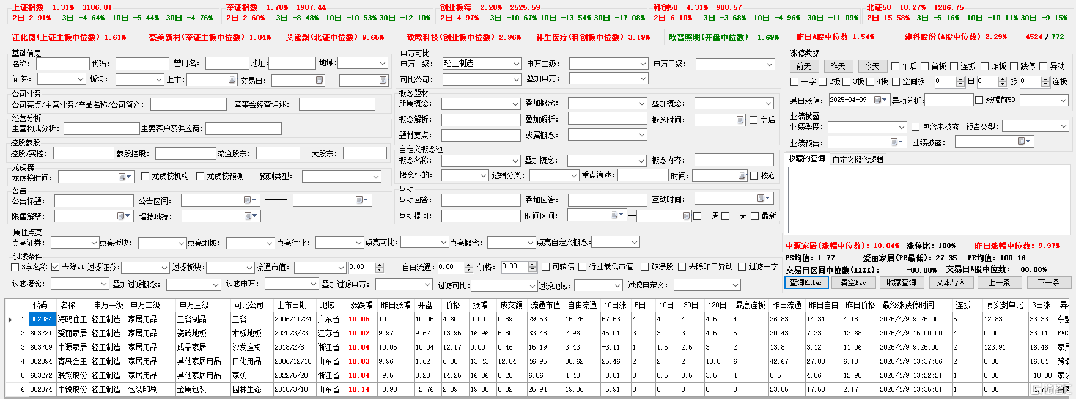Tick the 跌停 checkbox
Viewport: 1076px width, 399px height.
1014,66
